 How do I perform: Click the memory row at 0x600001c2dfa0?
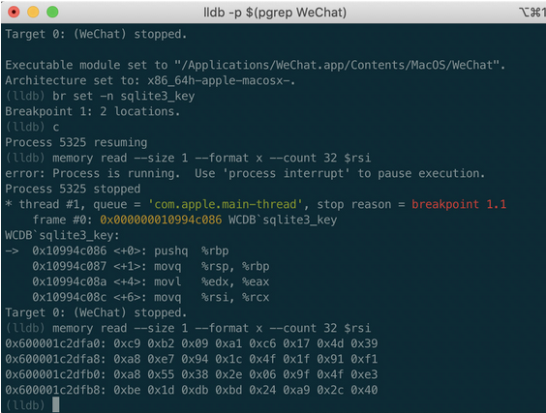pos(192,343)
